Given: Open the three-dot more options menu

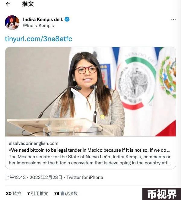Looking at the screenshot, I should (x=173, y=19).
